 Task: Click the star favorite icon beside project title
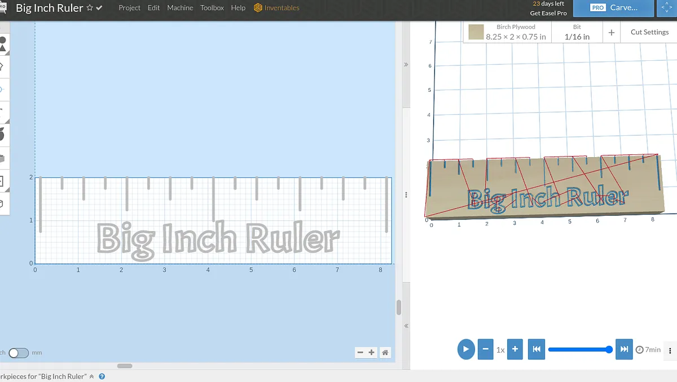[x=90, y=8]
